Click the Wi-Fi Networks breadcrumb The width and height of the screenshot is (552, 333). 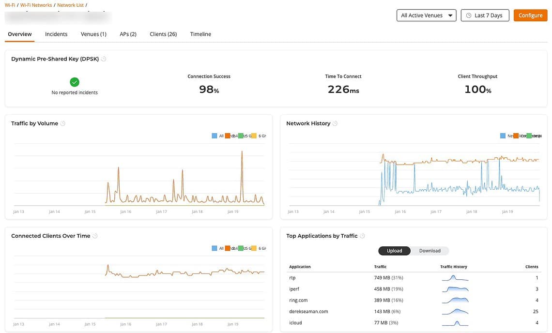(36, 5)
